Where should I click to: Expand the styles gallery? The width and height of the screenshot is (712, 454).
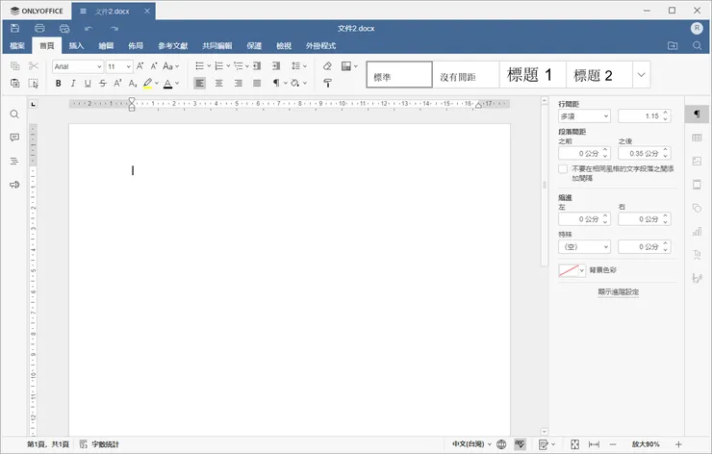coord(641,74)
